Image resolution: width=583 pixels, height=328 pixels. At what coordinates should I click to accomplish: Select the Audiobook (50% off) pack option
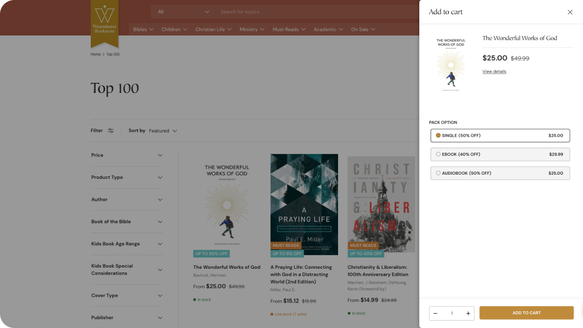[x=500, y=173]
